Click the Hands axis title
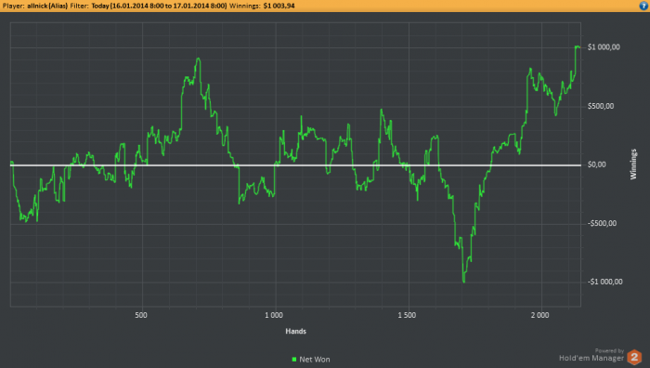The height and width of the screenshot is (368, 650). pyautogui.click(x=295, y=331)
